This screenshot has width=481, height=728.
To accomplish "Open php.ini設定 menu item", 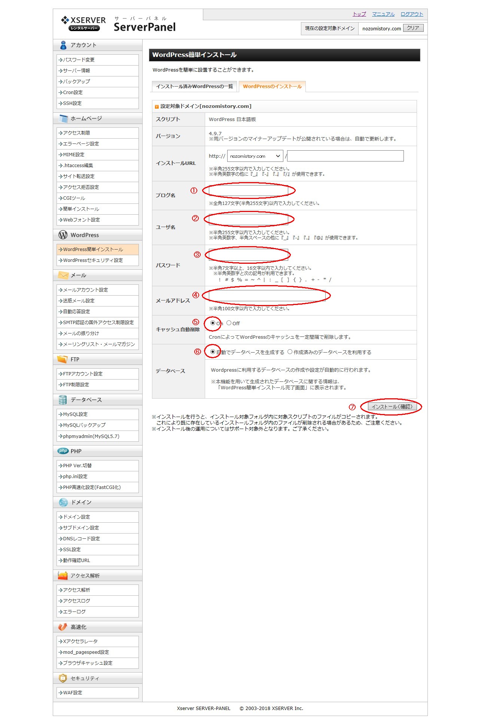I will point(97,476).
